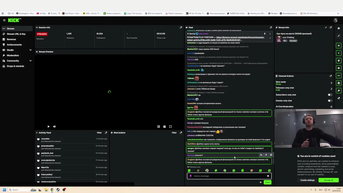Screen dimensions: 343x193
Task: Open the hamburger menu beside the KICK logo
Action: tap(4, 20)
